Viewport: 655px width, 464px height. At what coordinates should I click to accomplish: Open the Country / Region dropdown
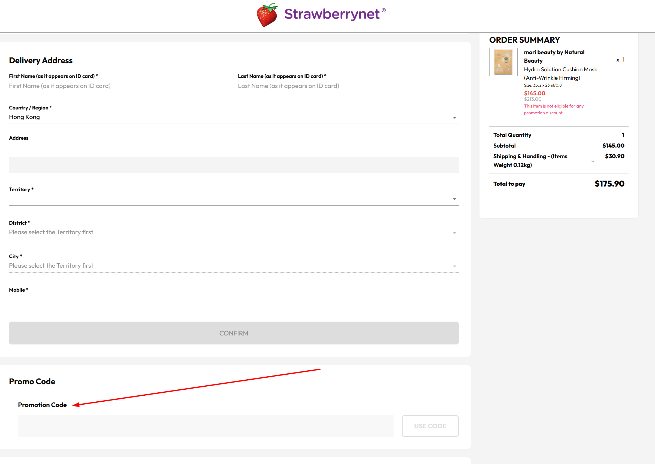click(x=454, y=117)
